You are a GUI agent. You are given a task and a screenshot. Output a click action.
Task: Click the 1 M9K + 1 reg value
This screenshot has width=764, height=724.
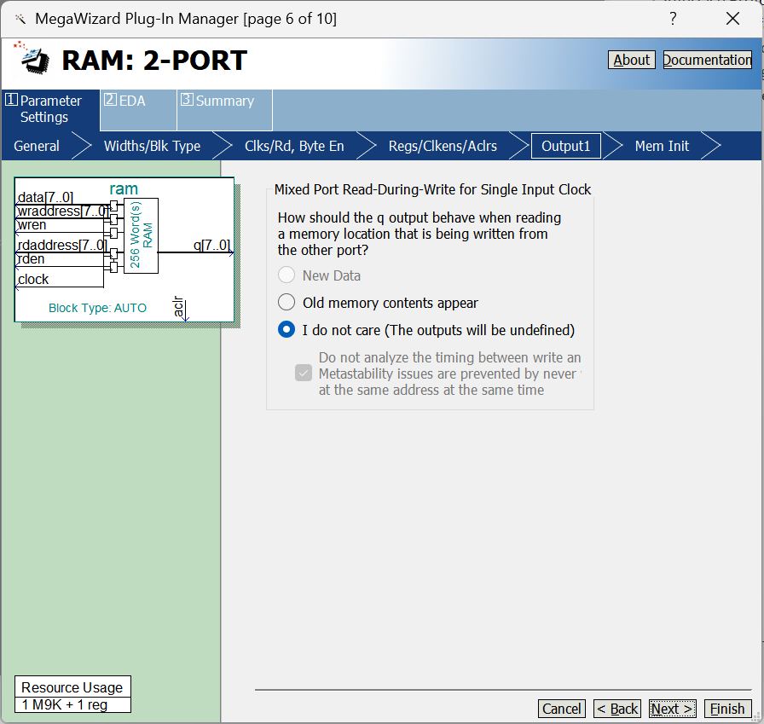pyautogui.click(x=72, y=705)
